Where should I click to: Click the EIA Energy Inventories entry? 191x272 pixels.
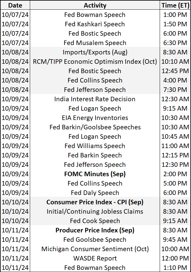(95, 118)
